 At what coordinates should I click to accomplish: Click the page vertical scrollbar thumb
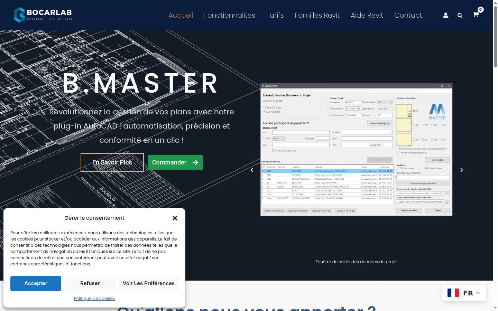(x=495, y=36)
